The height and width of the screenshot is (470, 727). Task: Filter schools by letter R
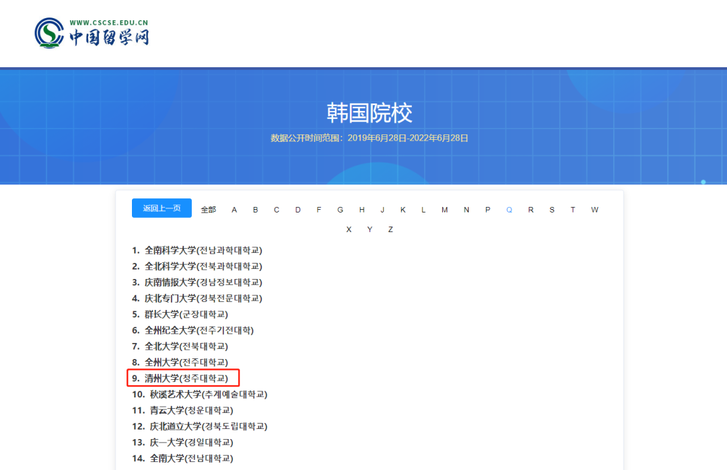[531, 210]
